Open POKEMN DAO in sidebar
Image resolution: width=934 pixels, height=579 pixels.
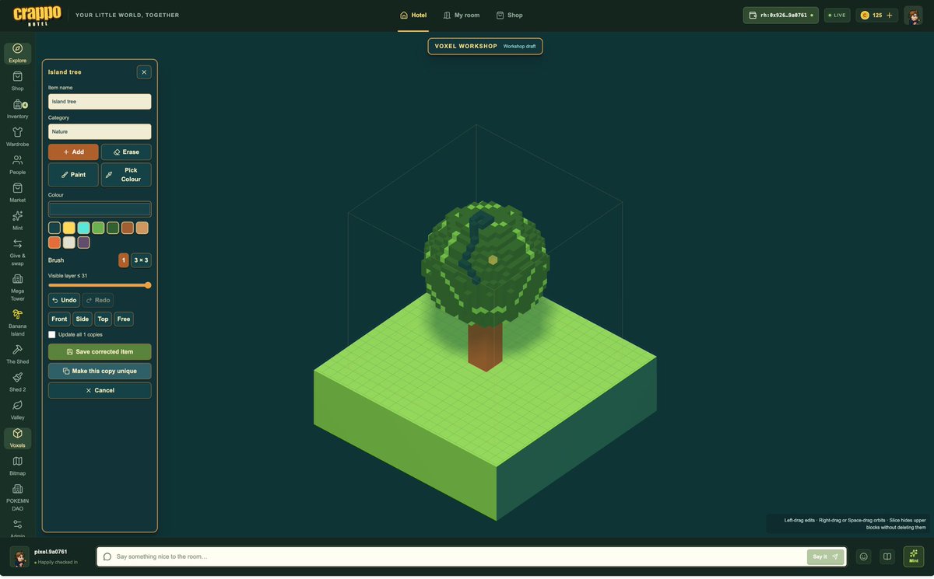pyautogui.click(x=17, y=497)
